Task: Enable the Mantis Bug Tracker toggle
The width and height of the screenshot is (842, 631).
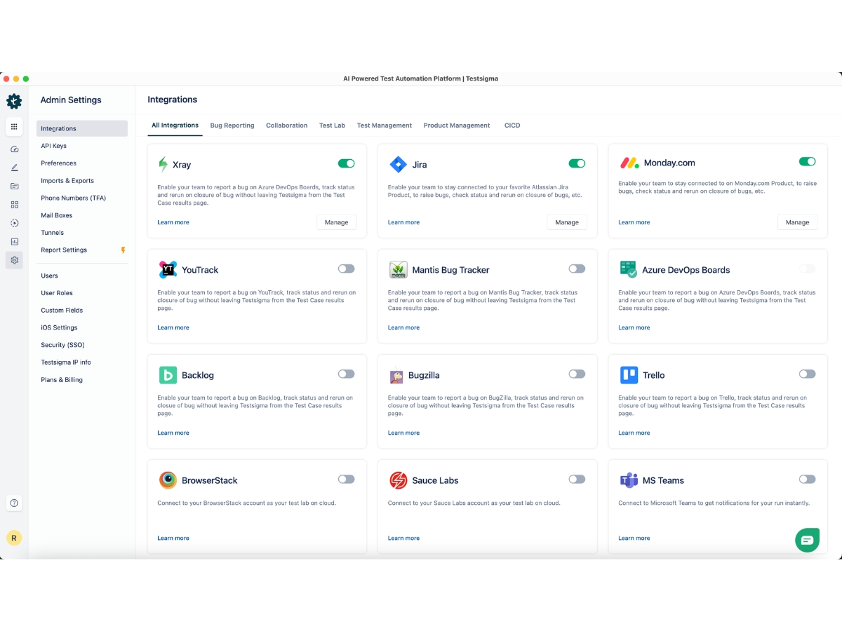Action: pyautogui.click(x=577, y=269)
